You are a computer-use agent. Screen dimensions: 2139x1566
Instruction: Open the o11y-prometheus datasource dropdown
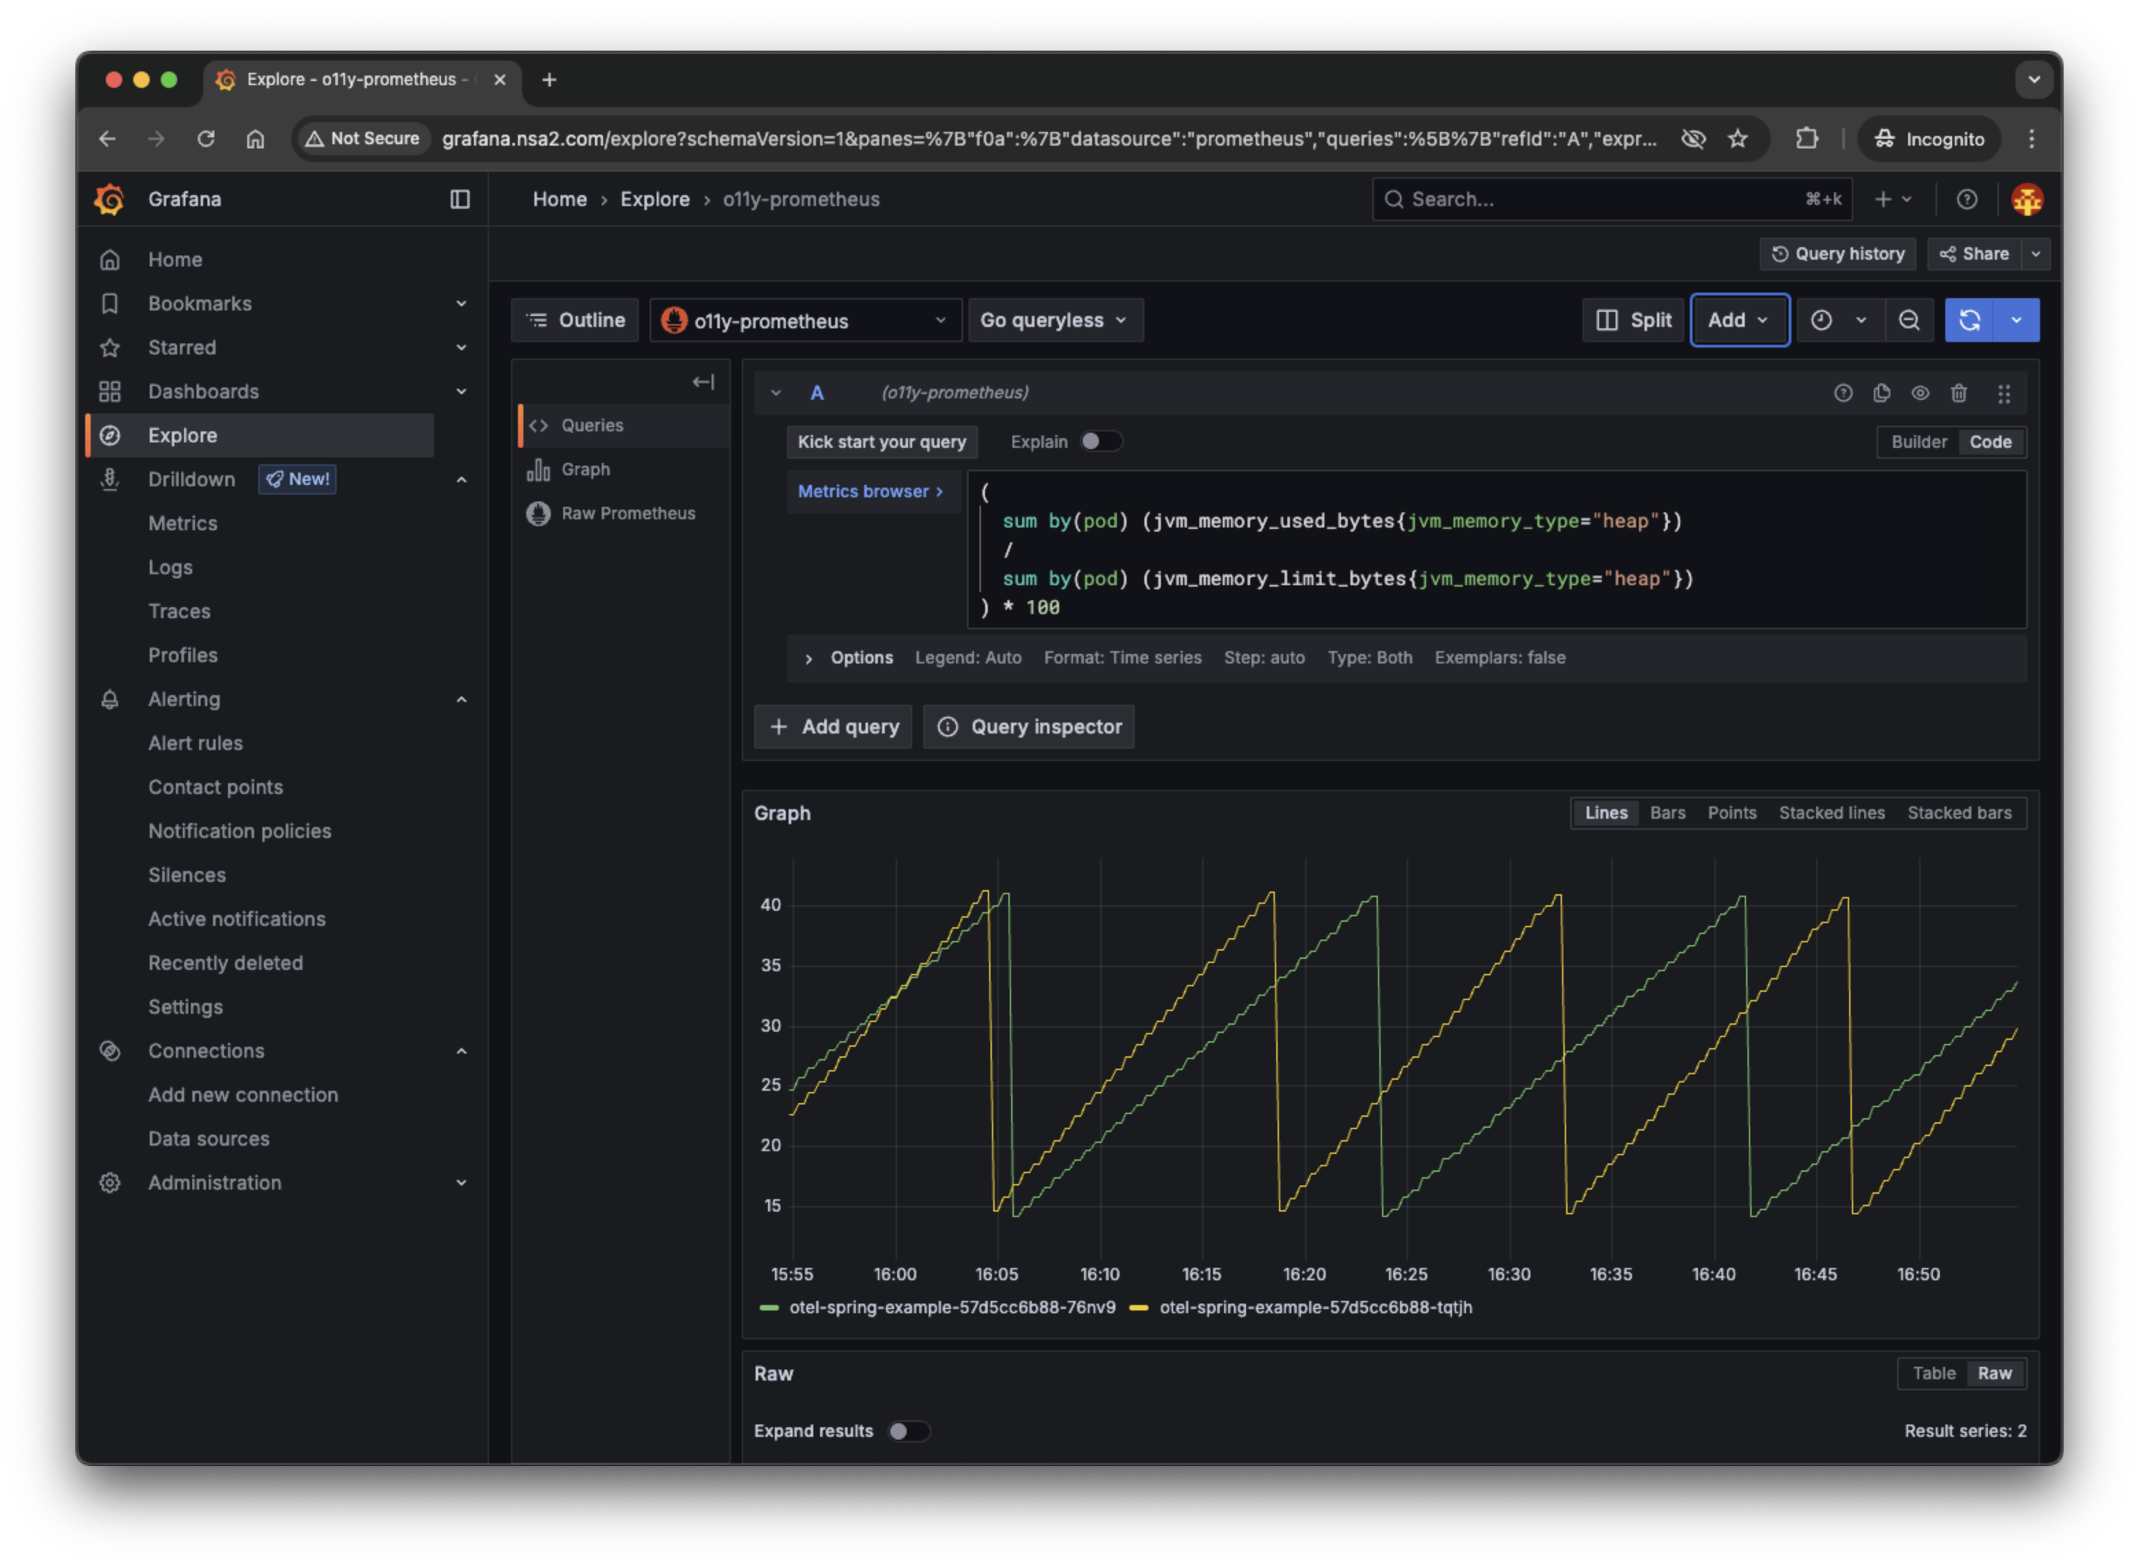805,320
